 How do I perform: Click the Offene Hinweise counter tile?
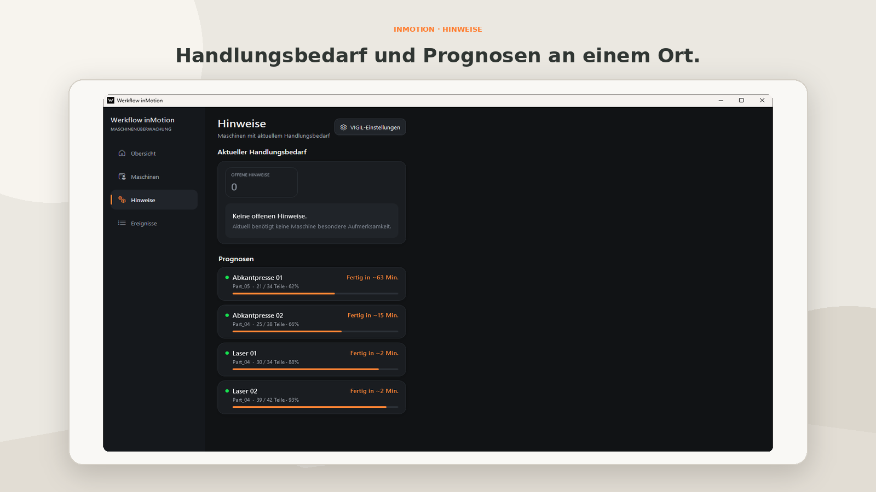click(262, 183)
